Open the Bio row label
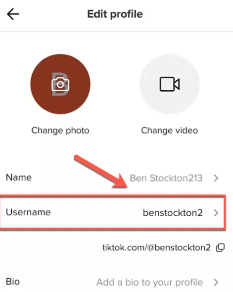The height and width of the screenshot is (292, 233). point(13,282)
